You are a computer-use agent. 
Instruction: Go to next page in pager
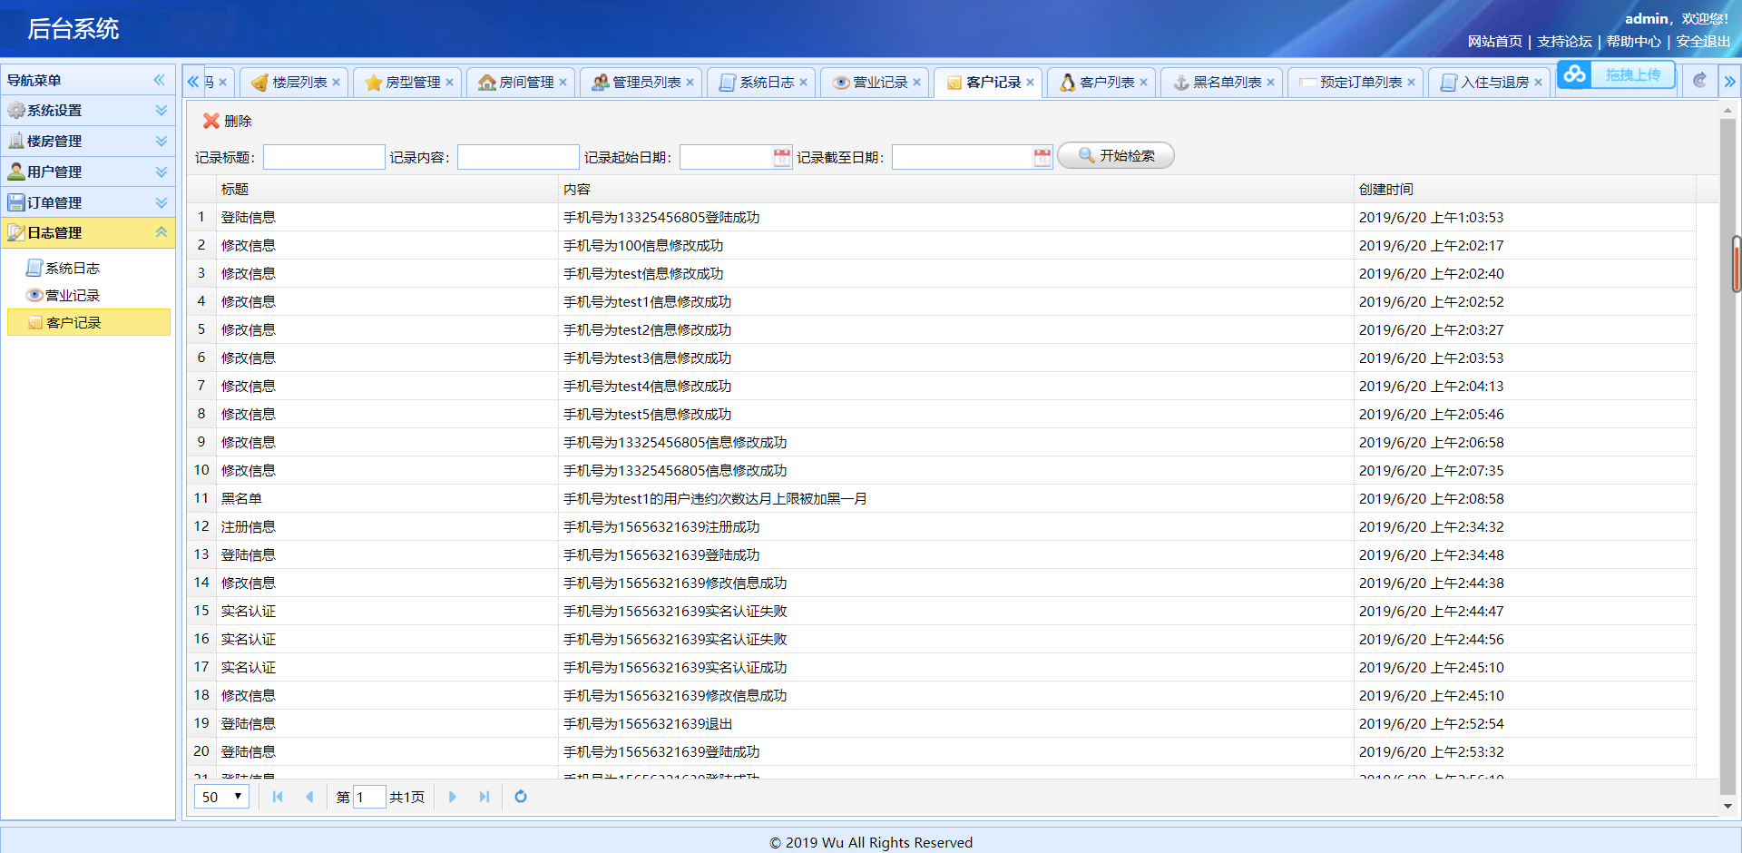(x=453, y=797)
